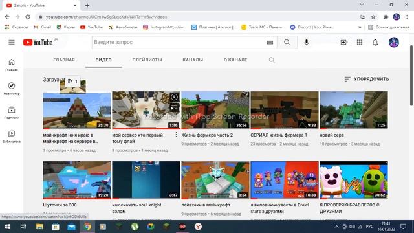Open the 18:38 Brawl Stars thumbnail

click(x=285, y=180)
